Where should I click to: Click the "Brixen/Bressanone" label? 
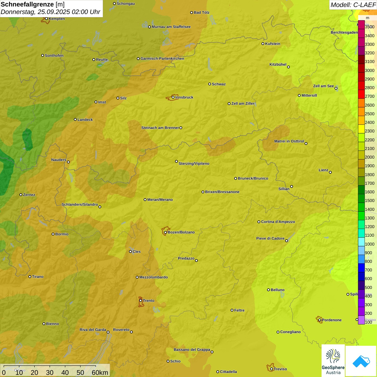coord(222,192)
